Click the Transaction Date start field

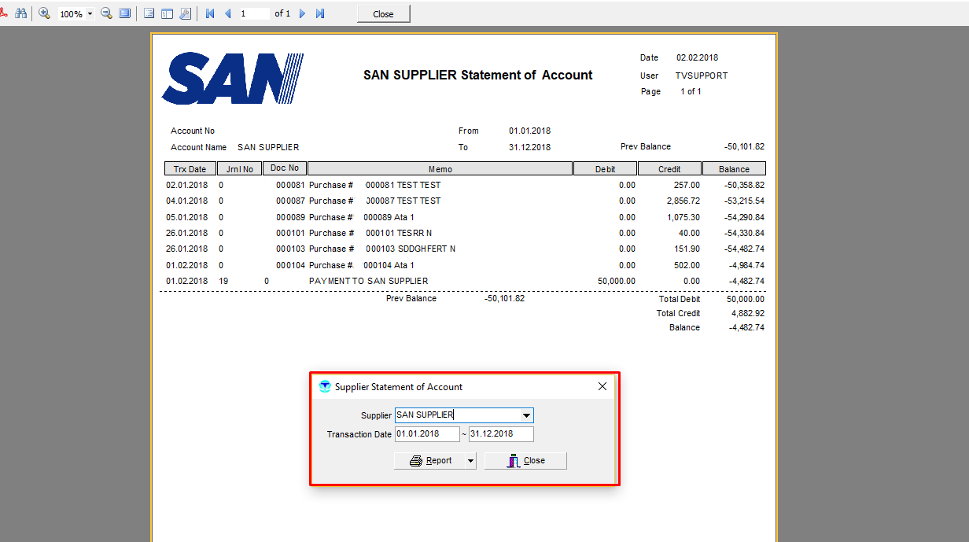pos(427,434)
